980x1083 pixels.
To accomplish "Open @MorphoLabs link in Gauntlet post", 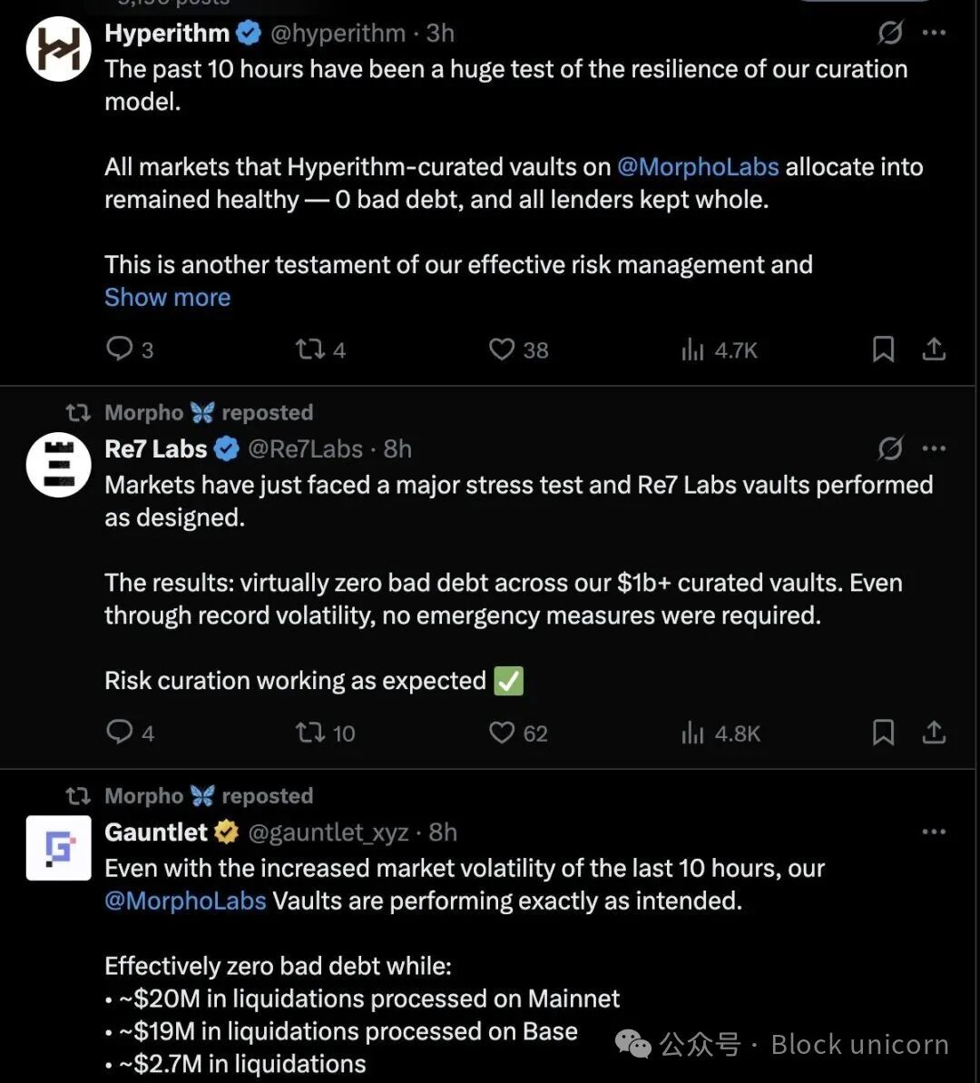I will click(185, 901).
